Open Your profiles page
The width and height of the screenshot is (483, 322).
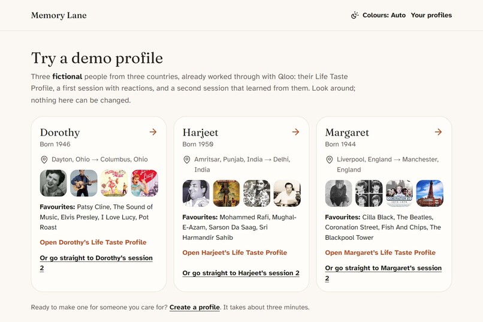coord(431,15)
